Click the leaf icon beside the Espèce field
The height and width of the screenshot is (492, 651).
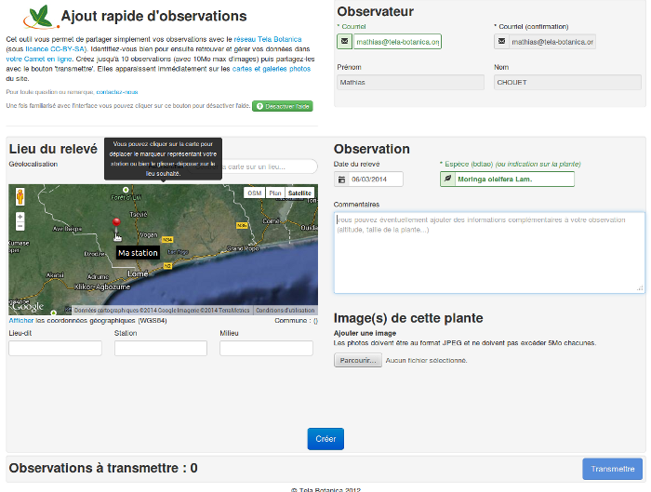447,179
